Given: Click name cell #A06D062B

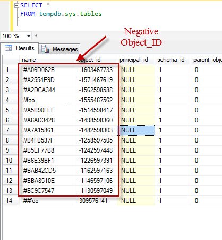Looking at the screenshot, I should click(x=47, y=70).
